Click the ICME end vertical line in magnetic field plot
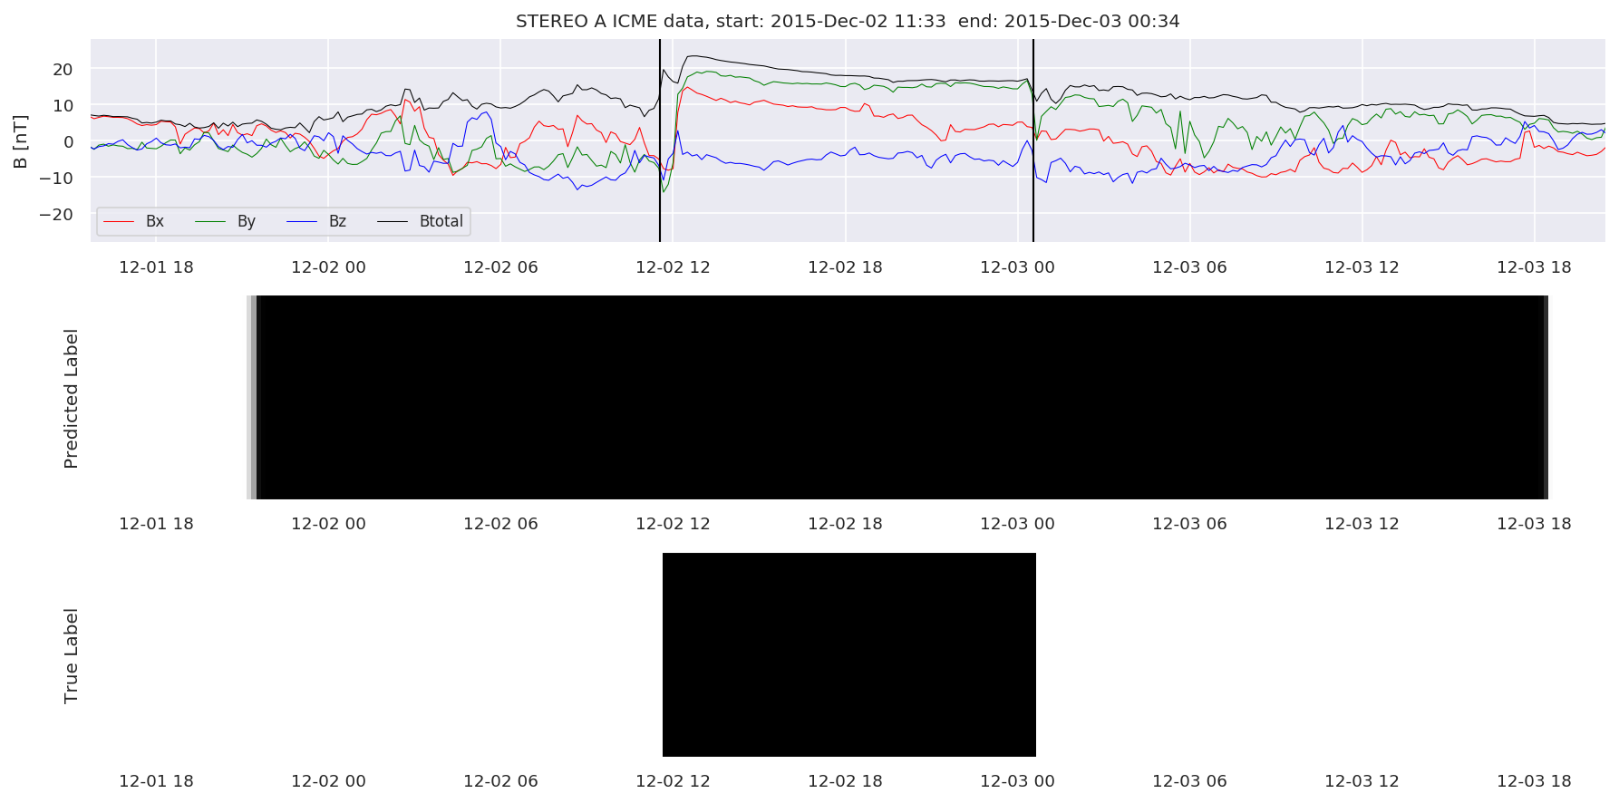This screenshot has height=803, width=1619. (1033, 140)
